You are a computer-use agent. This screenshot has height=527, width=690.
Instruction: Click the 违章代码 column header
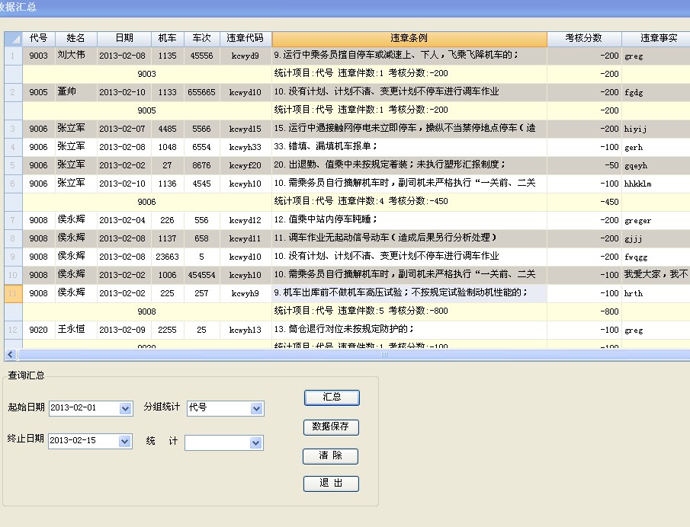[245, 39]
